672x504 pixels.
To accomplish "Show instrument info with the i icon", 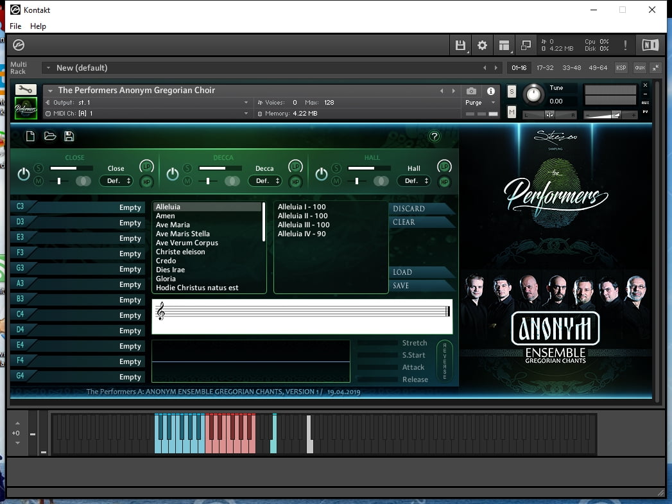I will (491, 91).
